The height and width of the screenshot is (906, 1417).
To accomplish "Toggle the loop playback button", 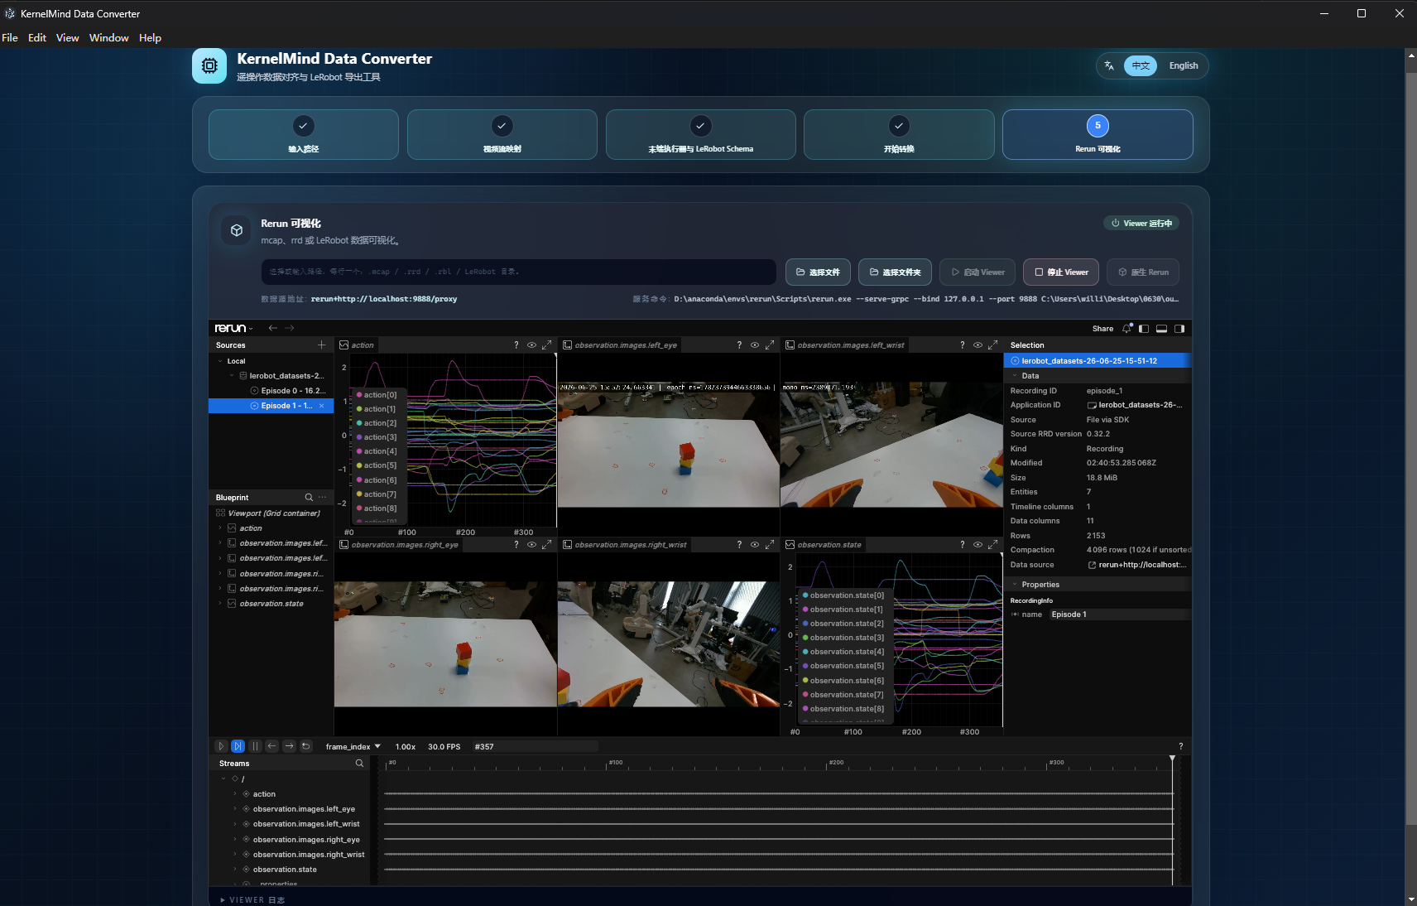I will pyautogui.click(x=305, y=746).
